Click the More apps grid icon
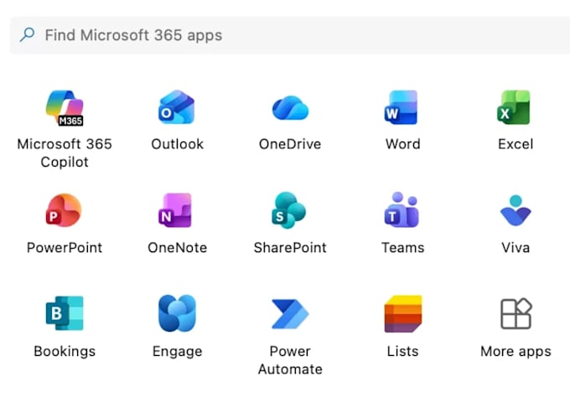The height and width of the screenshot is (397, 570). [516, 314]
